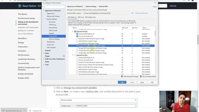Viewport: 199px width, 112px height.
Task: Open Memory Settings page
Action: point(54,39)
